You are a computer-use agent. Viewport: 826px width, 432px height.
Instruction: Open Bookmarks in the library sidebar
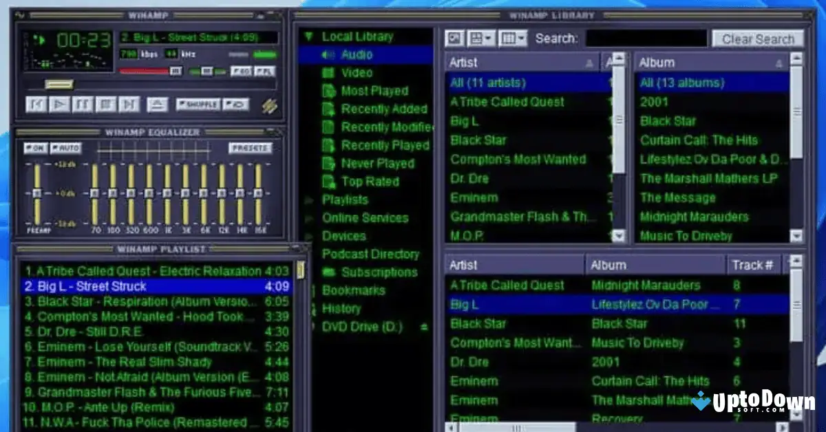point(352,290)
